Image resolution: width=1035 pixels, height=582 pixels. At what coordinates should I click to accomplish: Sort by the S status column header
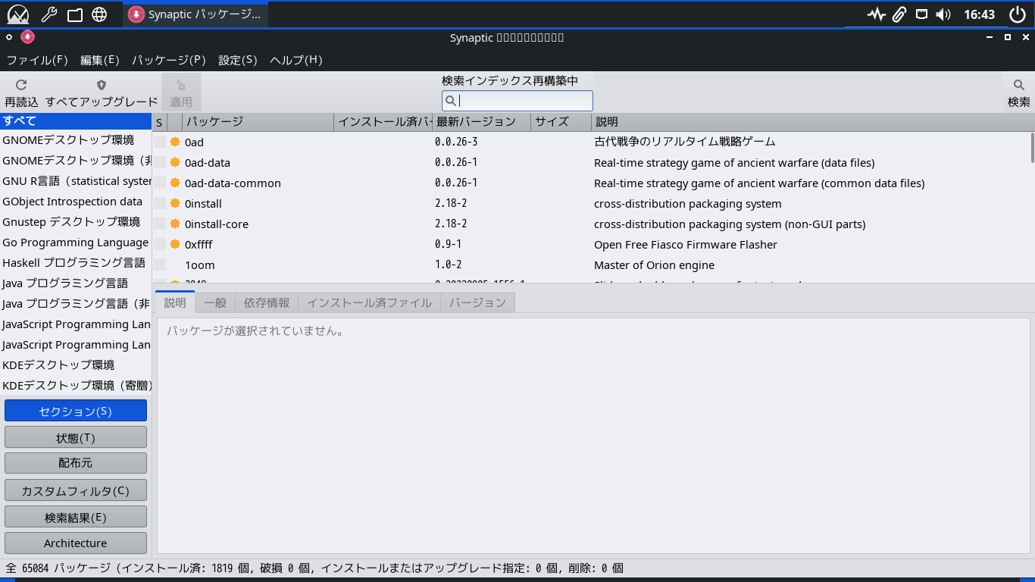(160, 122)
